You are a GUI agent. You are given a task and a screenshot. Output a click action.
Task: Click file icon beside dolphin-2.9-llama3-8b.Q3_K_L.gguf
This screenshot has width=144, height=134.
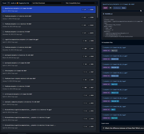[x=103, y=73]
